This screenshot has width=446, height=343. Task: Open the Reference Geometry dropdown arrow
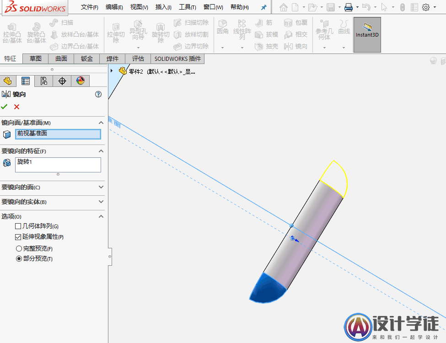point(324,48)
